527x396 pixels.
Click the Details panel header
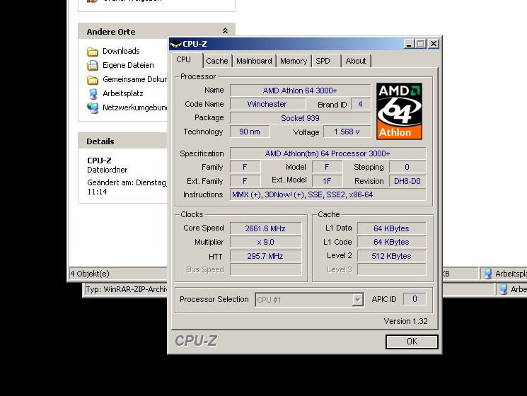[122, 141]
